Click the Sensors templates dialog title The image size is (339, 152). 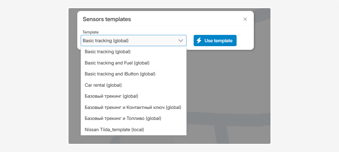[x=107, y=19]
